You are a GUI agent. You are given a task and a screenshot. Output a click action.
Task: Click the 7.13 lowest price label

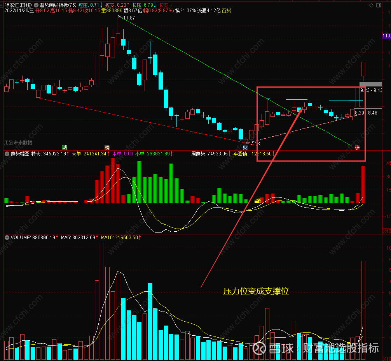(x=255, y=143)
